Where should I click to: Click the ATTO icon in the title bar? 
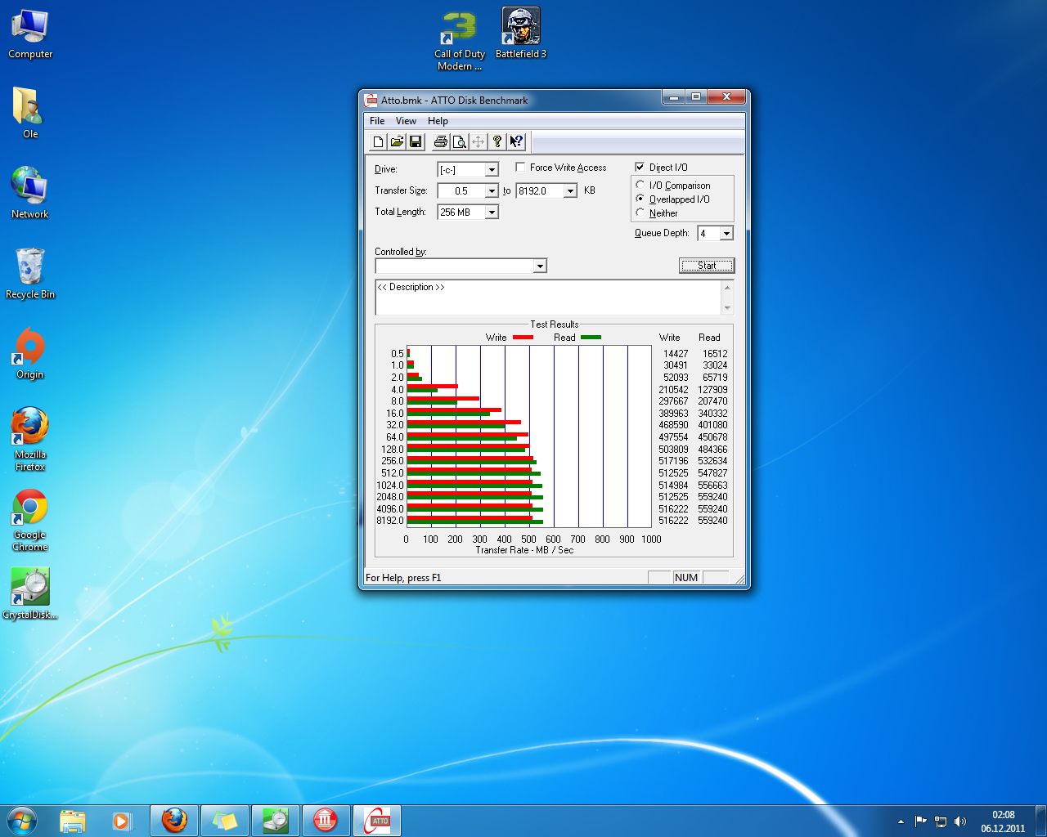point(371,101)
